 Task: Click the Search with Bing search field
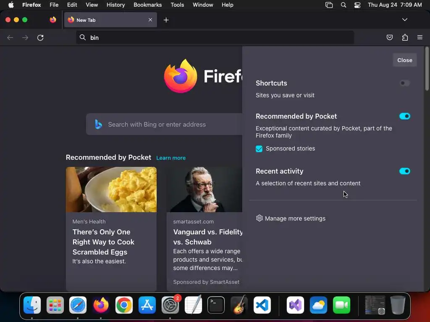[164, 124]
